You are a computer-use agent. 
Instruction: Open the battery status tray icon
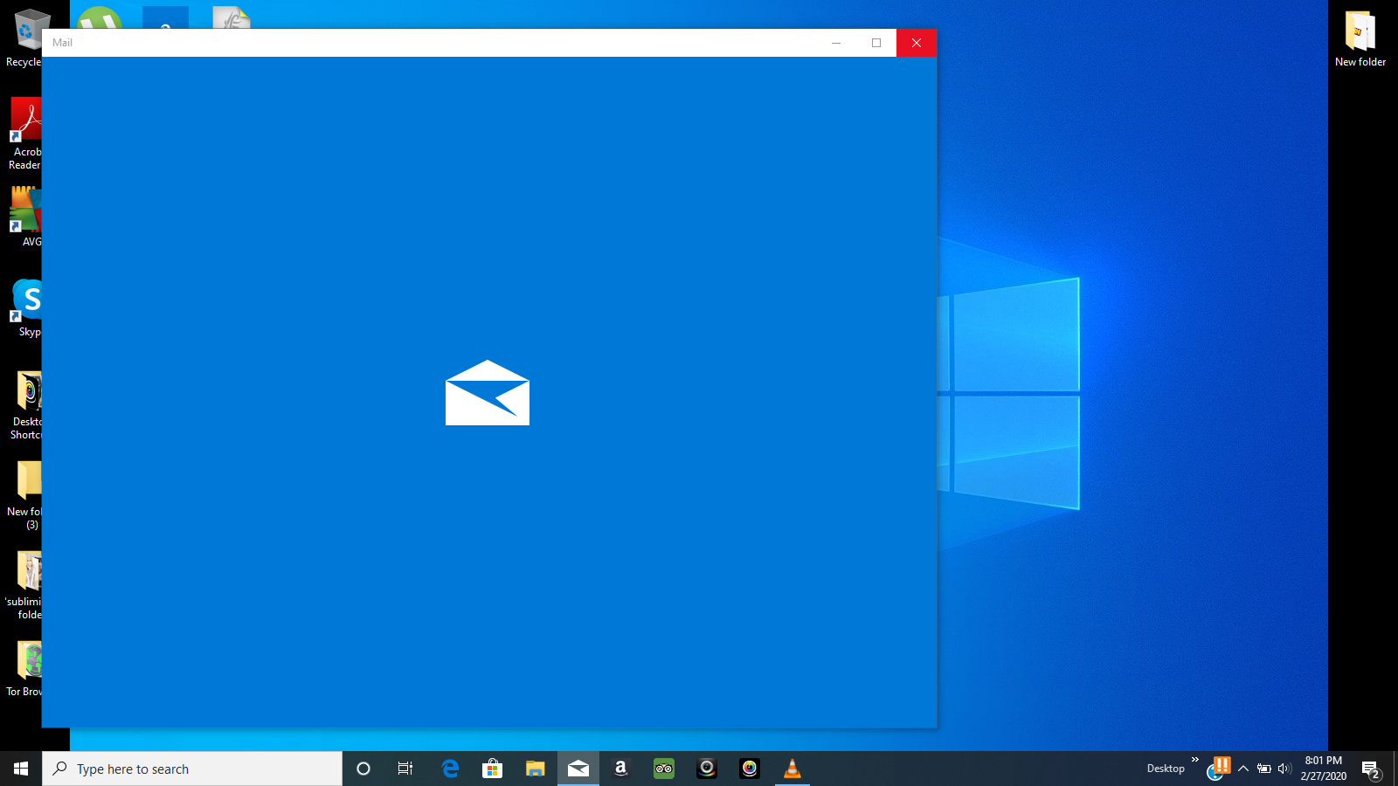click(1264, 769)
